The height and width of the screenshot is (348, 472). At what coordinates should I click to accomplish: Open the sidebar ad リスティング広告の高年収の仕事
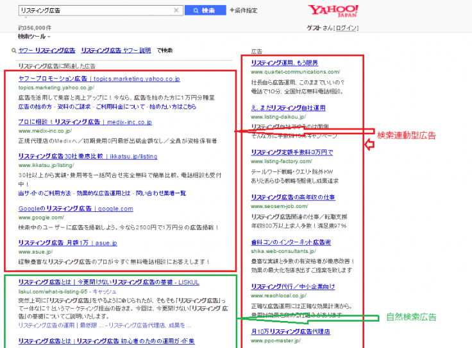click(x=293, y=197)
